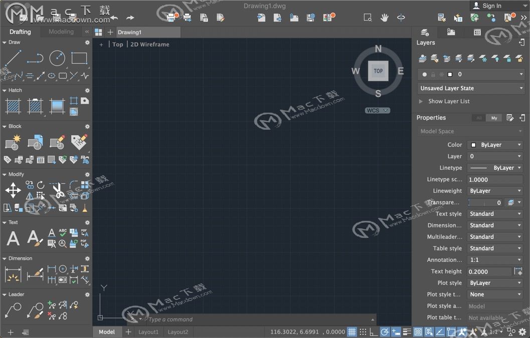
Task: Click the Color property white swatch
Action: [x=473, y=145]
